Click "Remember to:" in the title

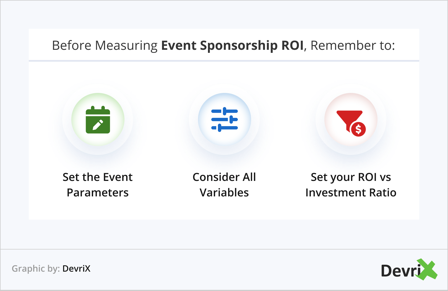point(353,45)
